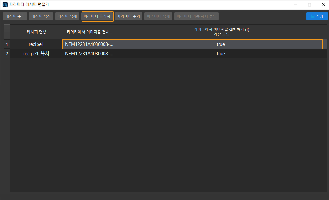329x200 pixels.
Task: Select recipe1_복사's NEM12231A4030008 camera cell
Action: coord(89,54)
